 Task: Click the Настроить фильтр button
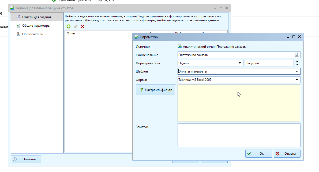[156, 90]
